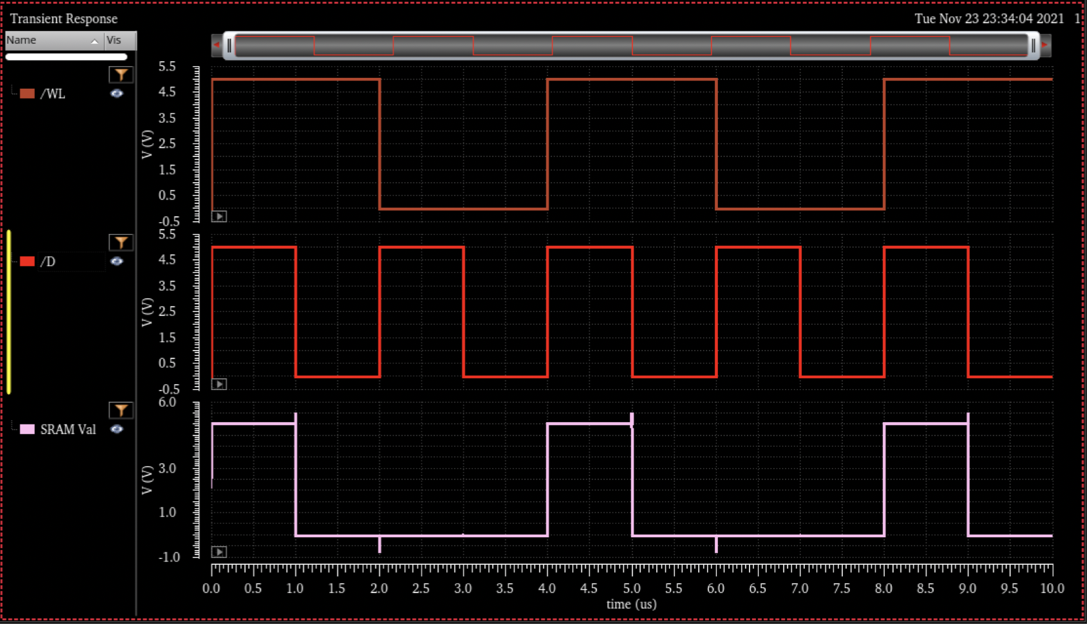
Task: Select the SRAM Val signal name
Action: pyautogui.click(x=68, y=430)
